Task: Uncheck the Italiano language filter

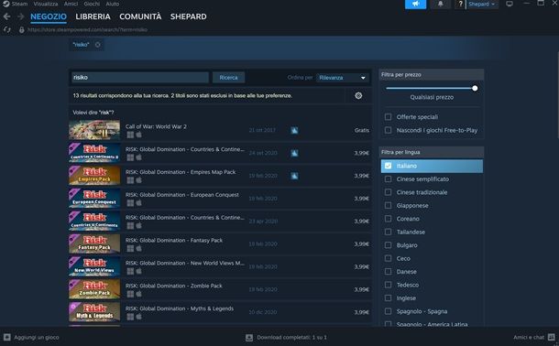Action: coord(388,166)
